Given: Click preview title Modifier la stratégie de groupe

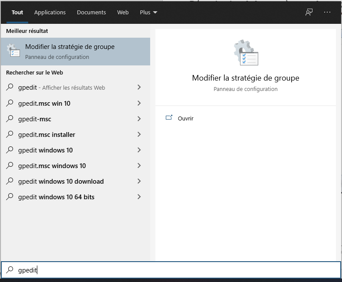Looking at the screenshot, I should pos(246,78).
